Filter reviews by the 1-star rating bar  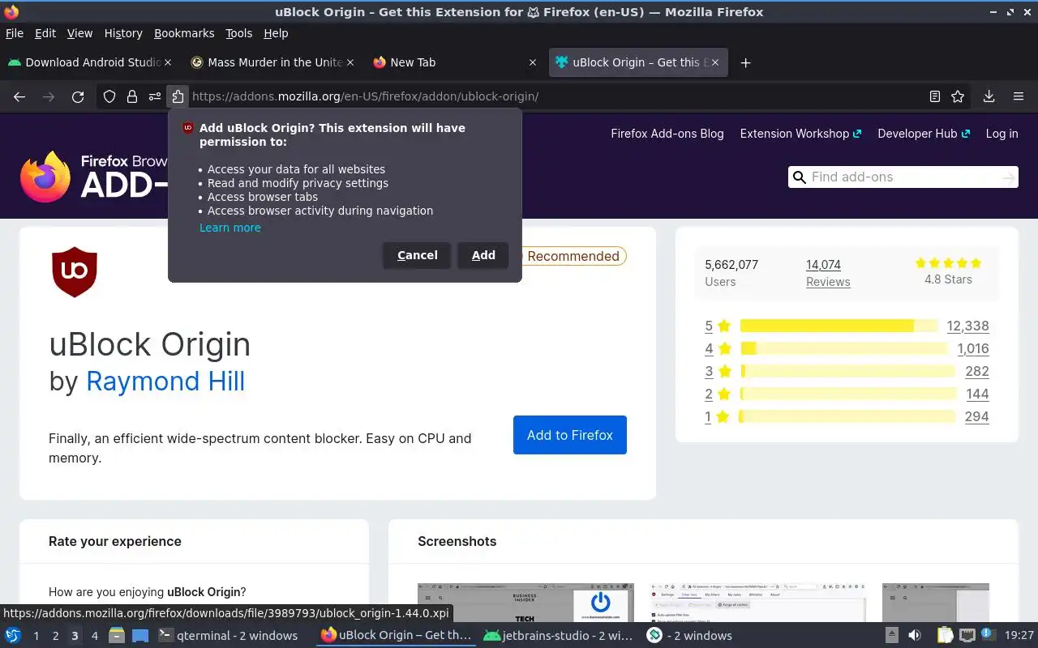click(847, 416)
